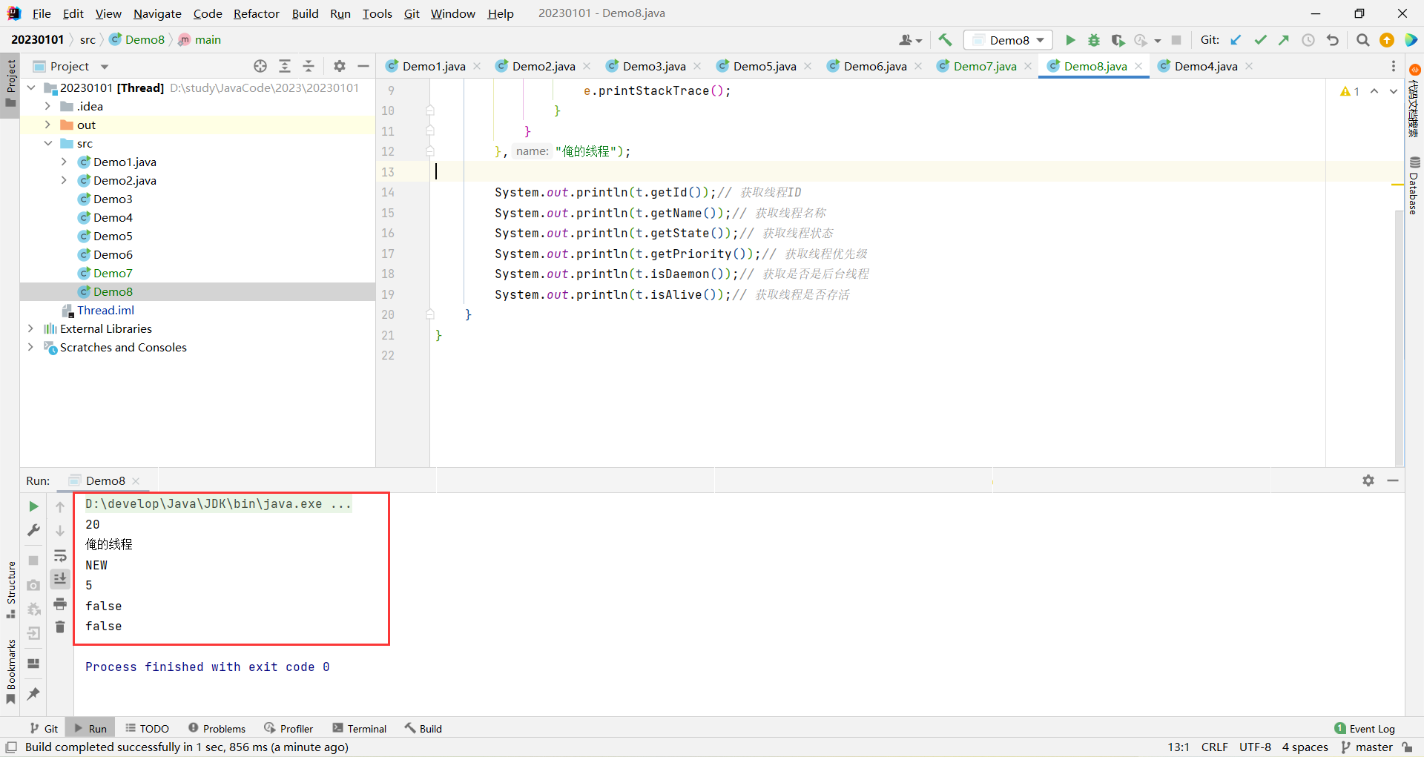The width and height of the screenshot is (1424, 757).
Task: Minimize the Run tool window
Action: click(x=1393, y=480)
